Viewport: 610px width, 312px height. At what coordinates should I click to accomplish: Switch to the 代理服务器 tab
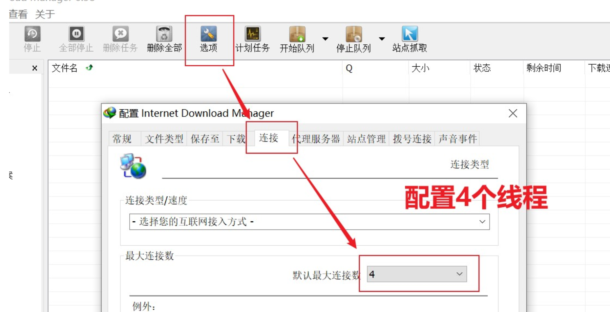316,139
